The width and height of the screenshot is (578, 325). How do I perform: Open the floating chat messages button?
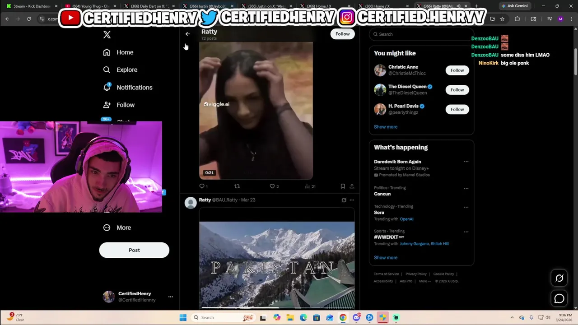tap(559, 298)
